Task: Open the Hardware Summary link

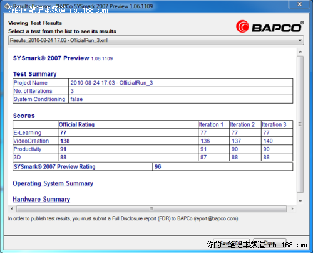Action: pyautogui.click(x=41, y=199)
